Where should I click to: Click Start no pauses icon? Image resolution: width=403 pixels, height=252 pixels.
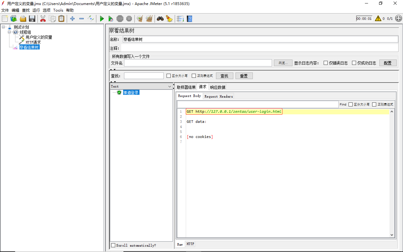tap(111, 19)
